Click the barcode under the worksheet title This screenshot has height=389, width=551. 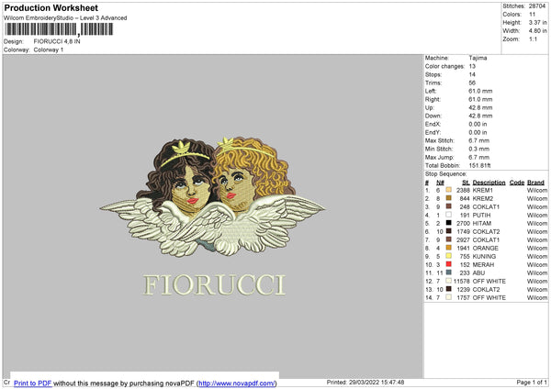click(59, 29)
